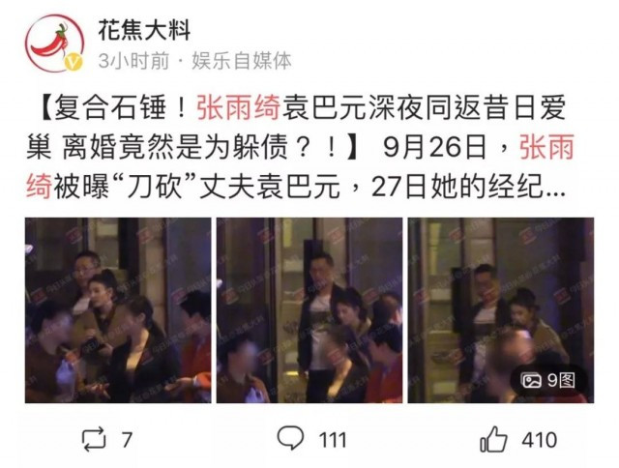Tap the yellow V verified badge
Image resolution: width=619 pixels, height=468 pixels.
click(74, 62)
